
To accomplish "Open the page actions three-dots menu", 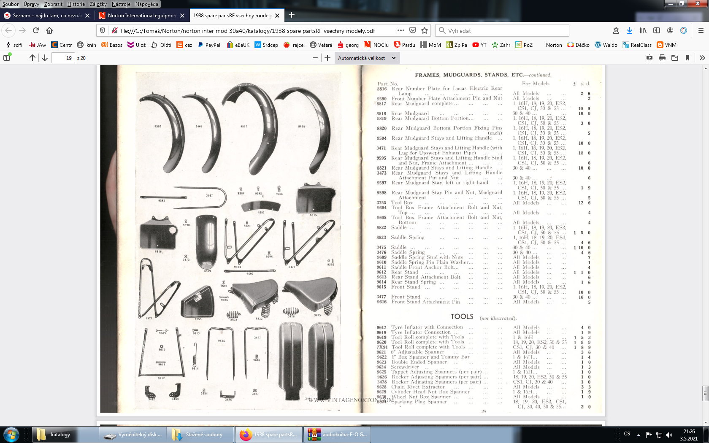I will (x=401, y=30).
